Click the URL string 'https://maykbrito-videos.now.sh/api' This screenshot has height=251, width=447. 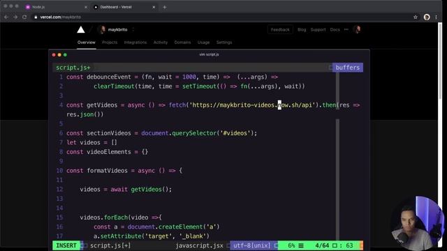(x=252, y=105)
